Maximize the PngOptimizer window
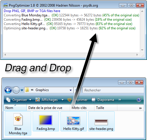 pyautogui.click(x=132, y=5)
